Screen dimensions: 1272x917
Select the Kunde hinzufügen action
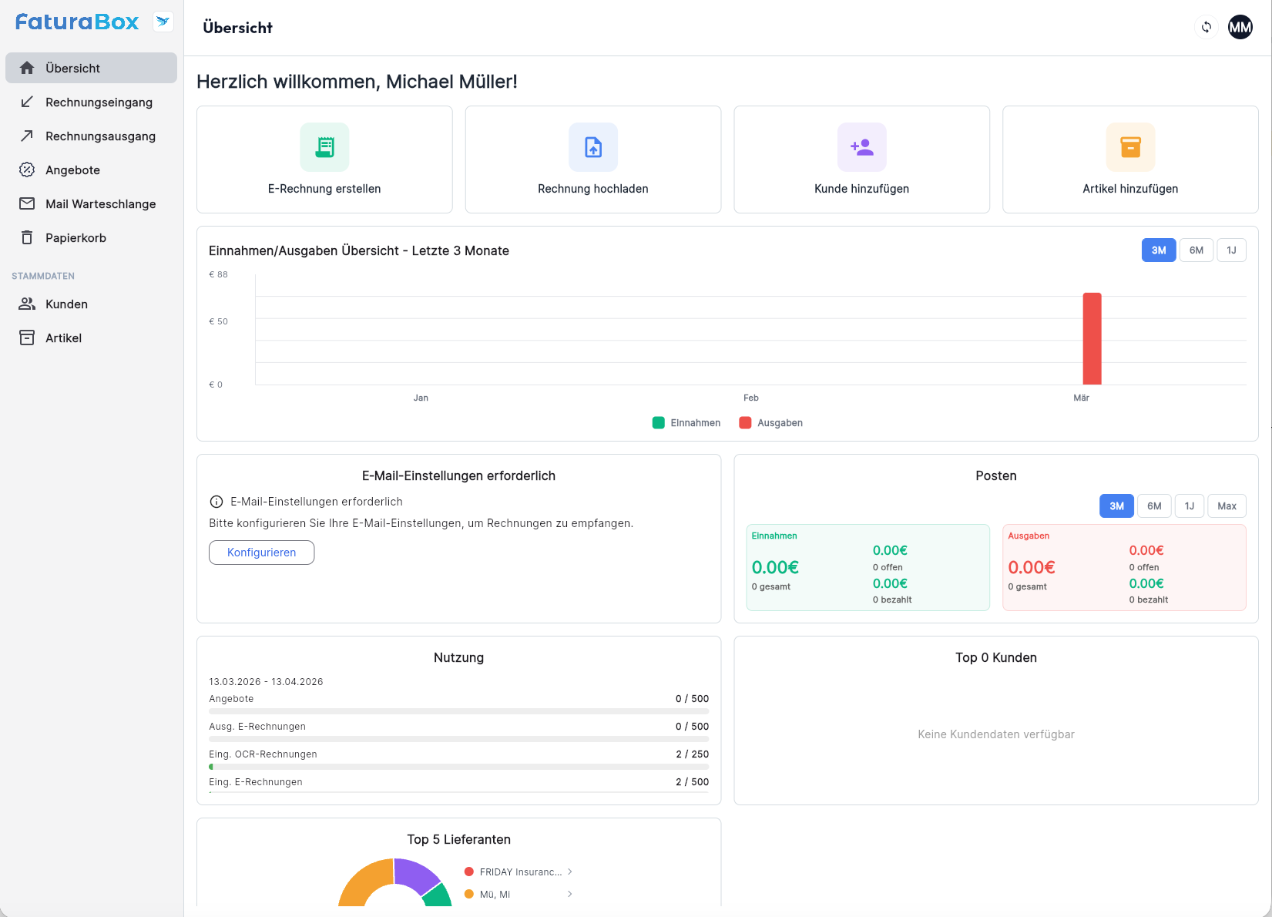[x=861, y=160]
